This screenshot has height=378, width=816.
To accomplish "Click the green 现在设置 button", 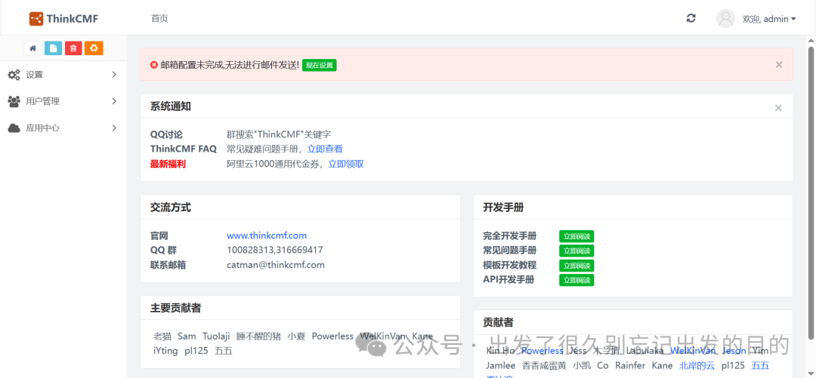I will [x=320, y=66].
